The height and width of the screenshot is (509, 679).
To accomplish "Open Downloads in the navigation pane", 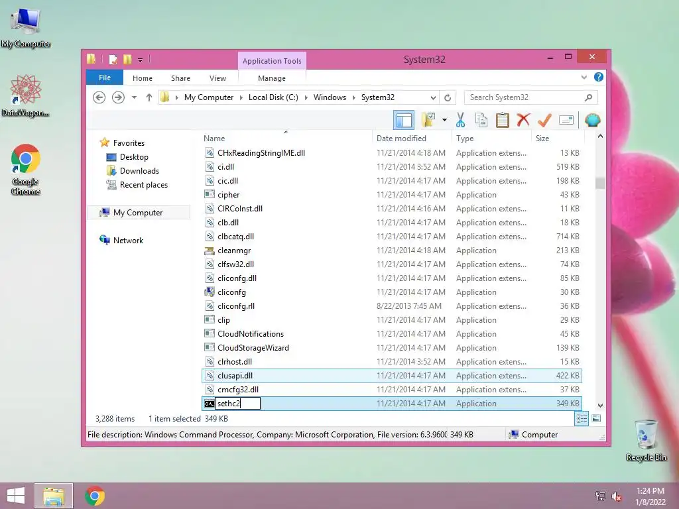I will (139, 171).
